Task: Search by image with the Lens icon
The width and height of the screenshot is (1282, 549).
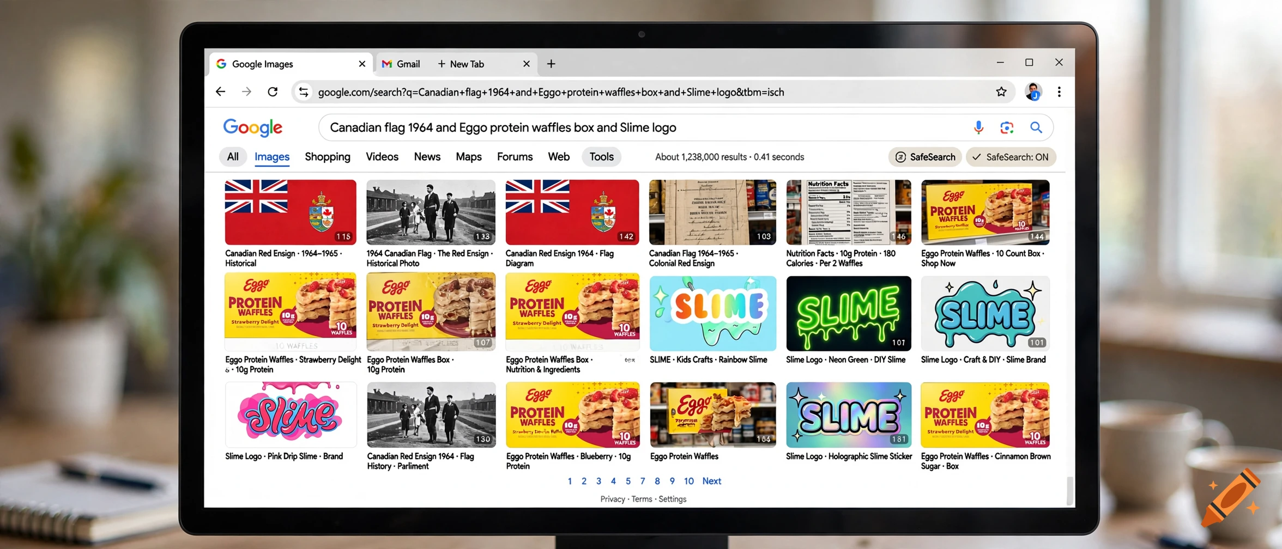Action: point(1007,127)
